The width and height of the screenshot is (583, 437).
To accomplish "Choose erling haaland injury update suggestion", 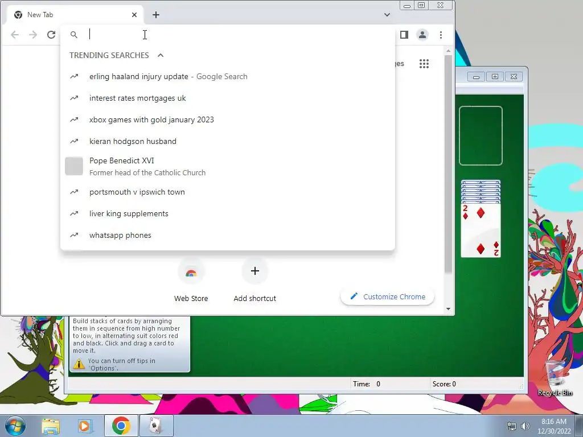I will [228, 77].
